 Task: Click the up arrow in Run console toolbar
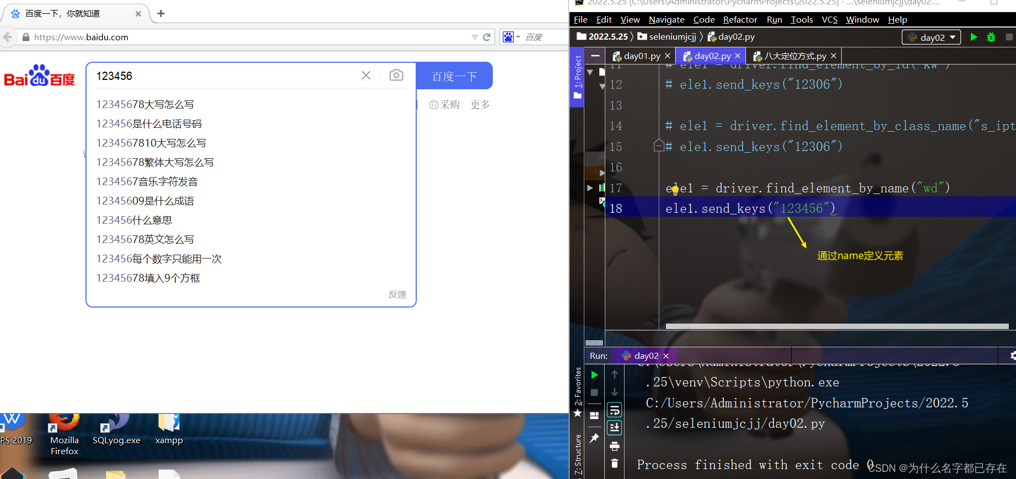[615, 374]
